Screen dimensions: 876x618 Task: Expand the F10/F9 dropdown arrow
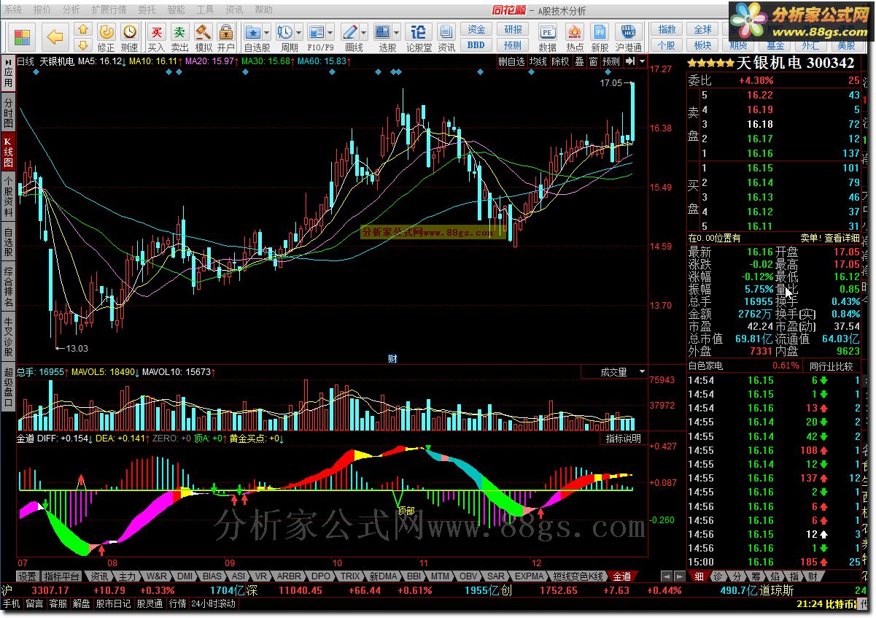[330, 32]
